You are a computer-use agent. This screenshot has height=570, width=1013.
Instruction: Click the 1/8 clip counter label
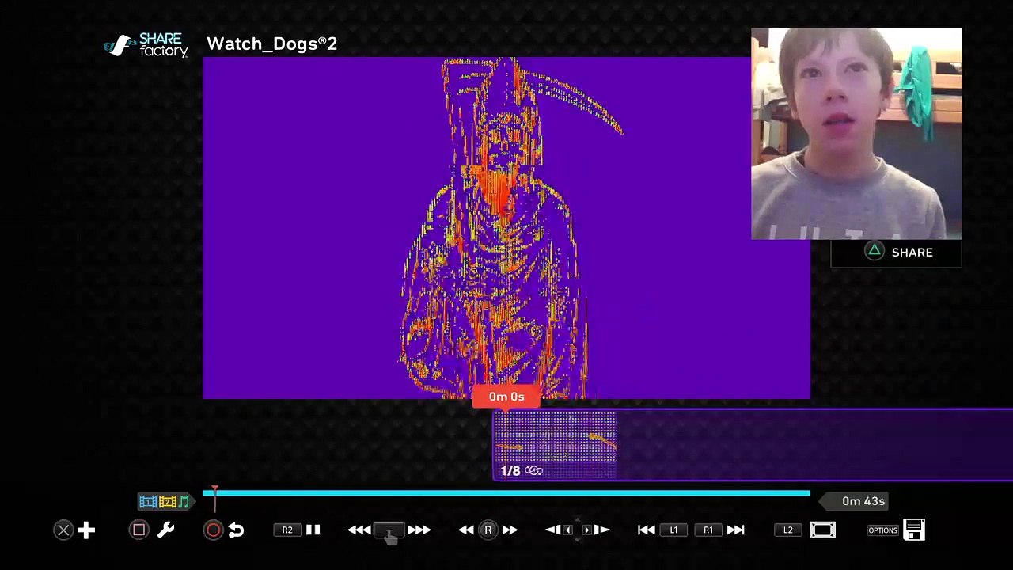[x=510, y=471]
